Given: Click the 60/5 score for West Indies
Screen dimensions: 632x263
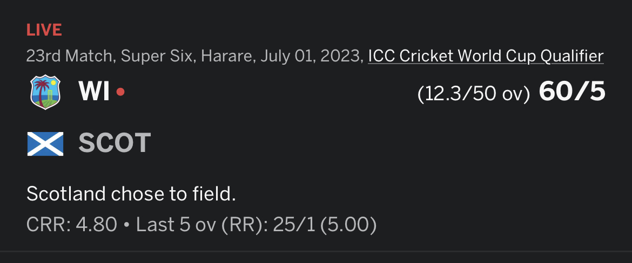Looking at the screenshot, I should 572,92.
